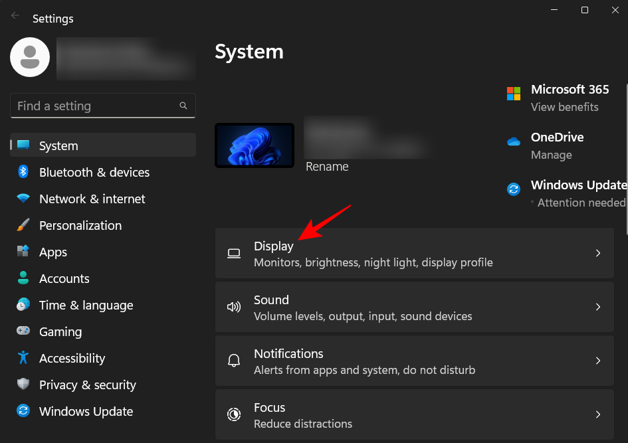
Task: Select the Network & internet globe icon
Action: [x=23, y=199]
